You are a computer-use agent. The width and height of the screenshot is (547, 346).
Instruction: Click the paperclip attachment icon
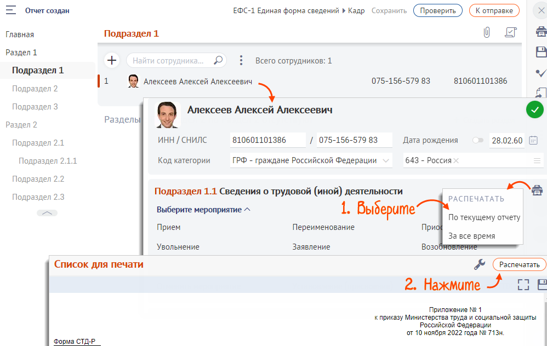point(486,33)
